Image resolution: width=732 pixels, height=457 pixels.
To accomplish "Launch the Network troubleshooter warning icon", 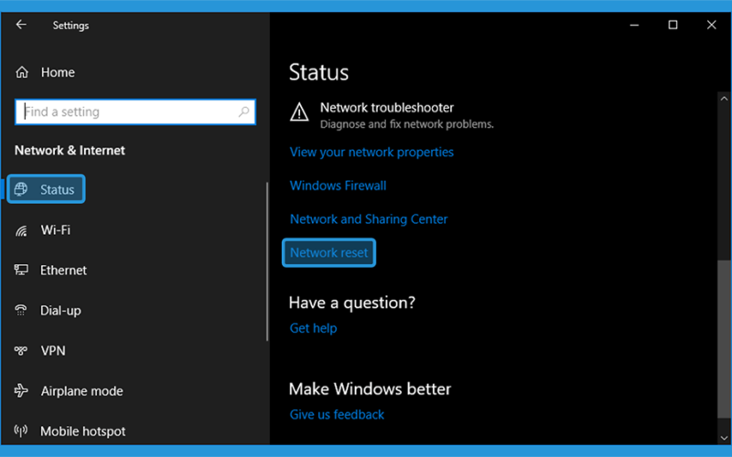I will (x=299, y=112).
